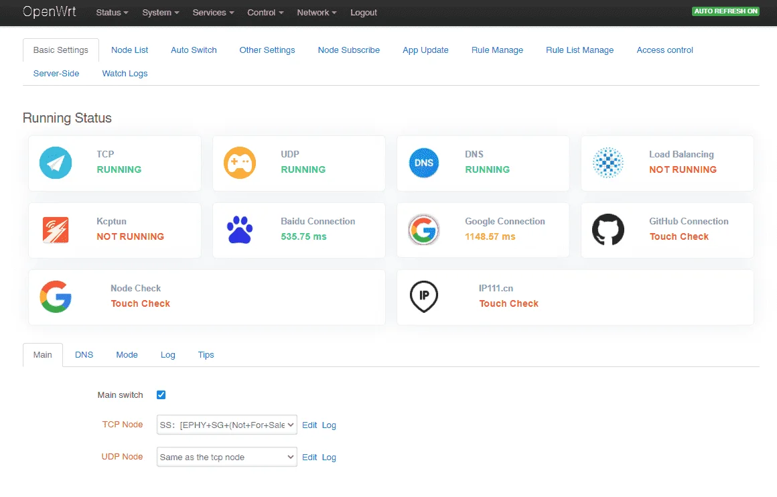
Task: Click the blue DNS icon
Action: point(424,163)
